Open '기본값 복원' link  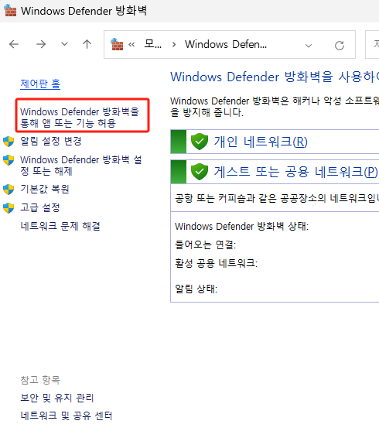(45, 189)
